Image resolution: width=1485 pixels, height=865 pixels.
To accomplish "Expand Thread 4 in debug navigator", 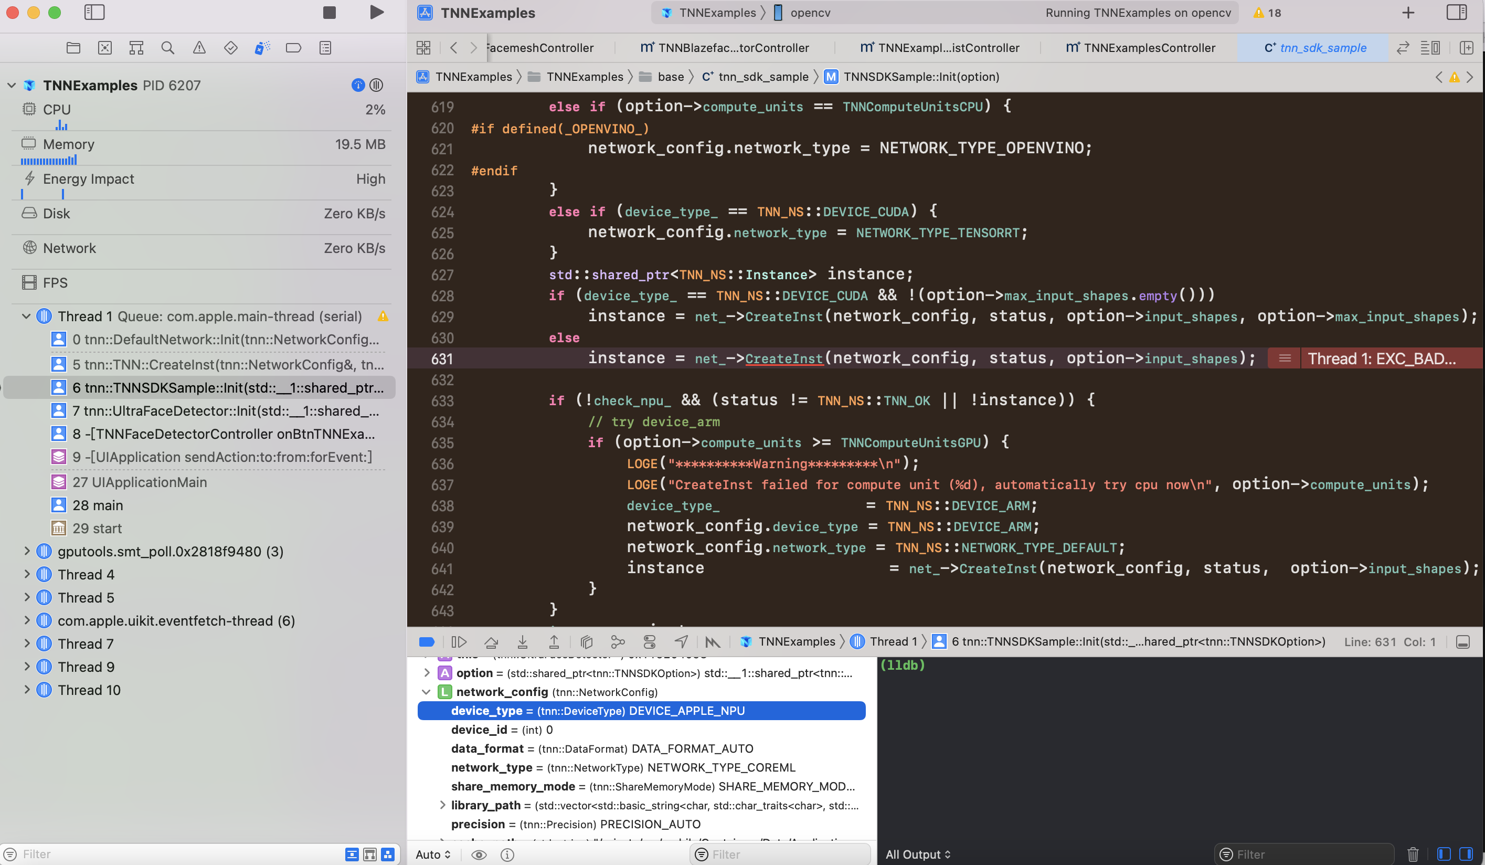I will click(x=27, y=574).
